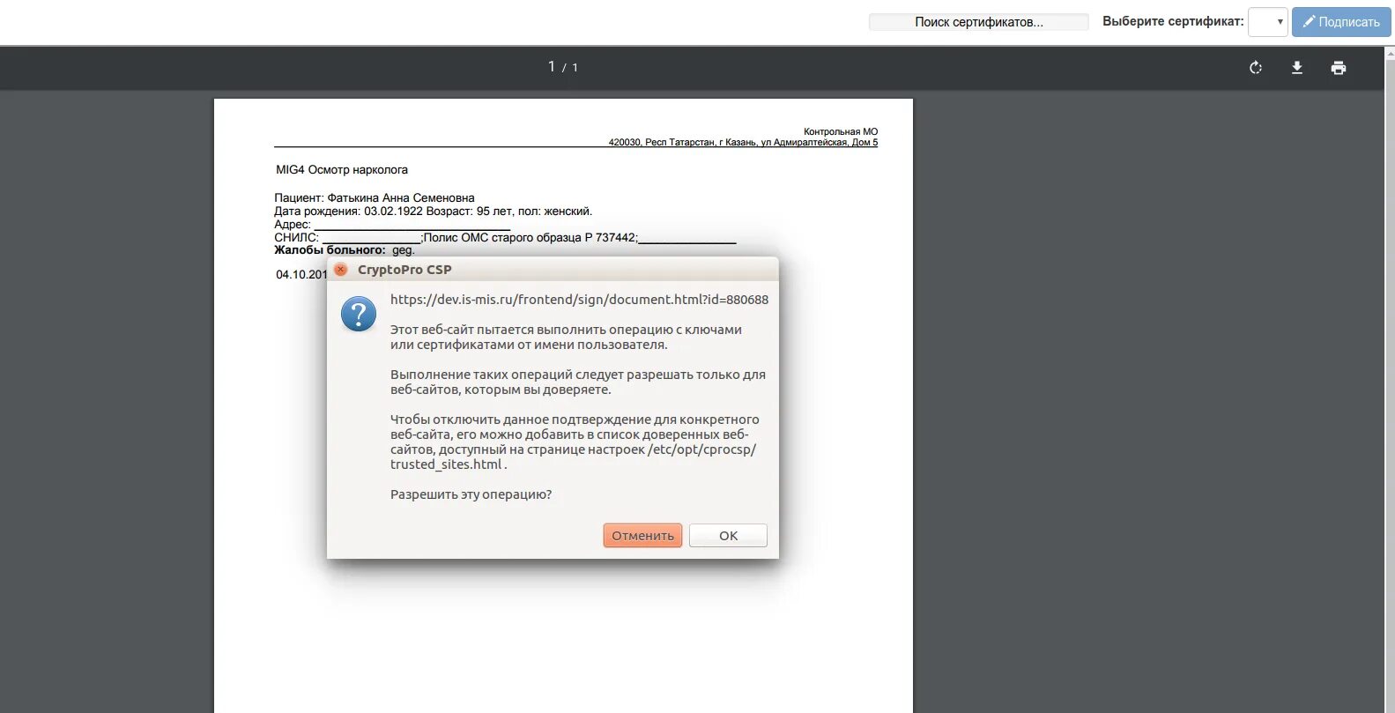Click the Адрес: label in document
Screen dimensions: 1395x713
click(x=293, y=225)
